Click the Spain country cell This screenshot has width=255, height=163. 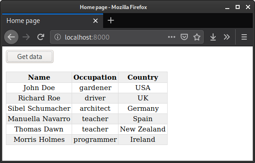click(143, 119)
